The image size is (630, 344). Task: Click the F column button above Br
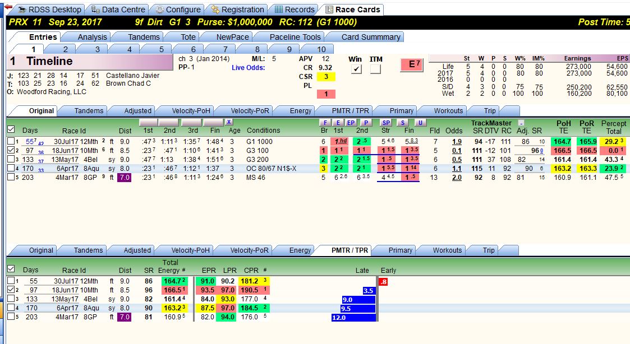(325, 123)
